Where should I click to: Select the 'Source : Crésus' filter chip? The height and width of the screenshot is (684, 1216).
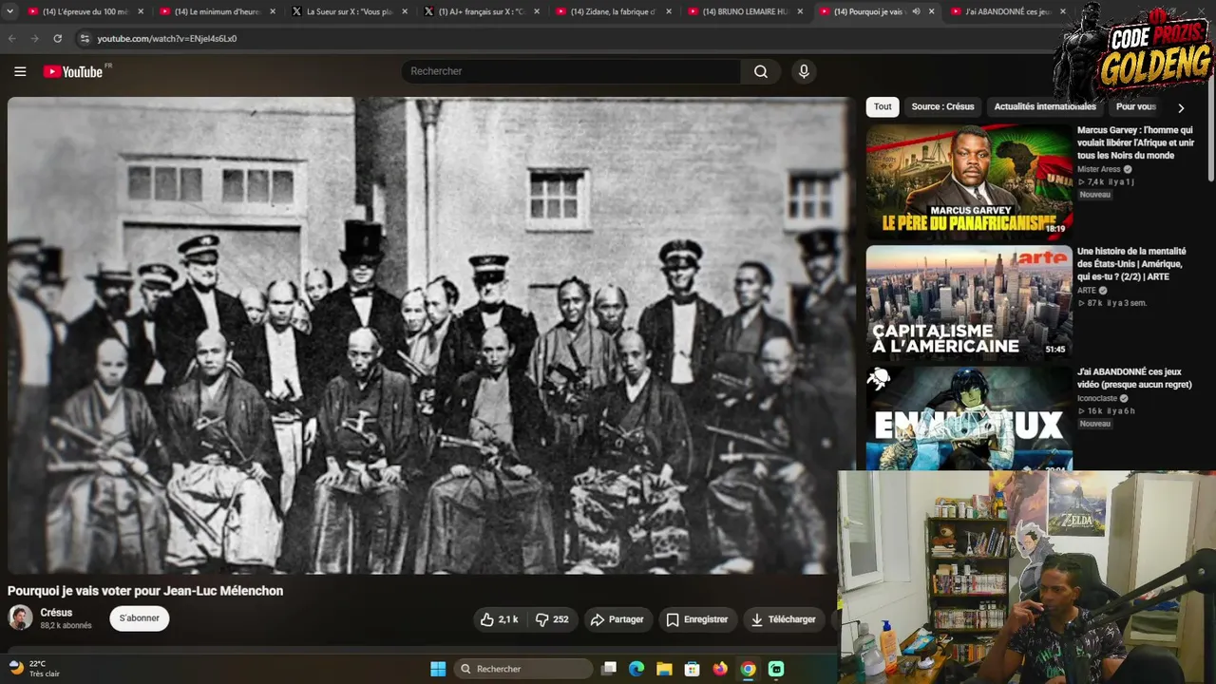(x=942, y=107)
